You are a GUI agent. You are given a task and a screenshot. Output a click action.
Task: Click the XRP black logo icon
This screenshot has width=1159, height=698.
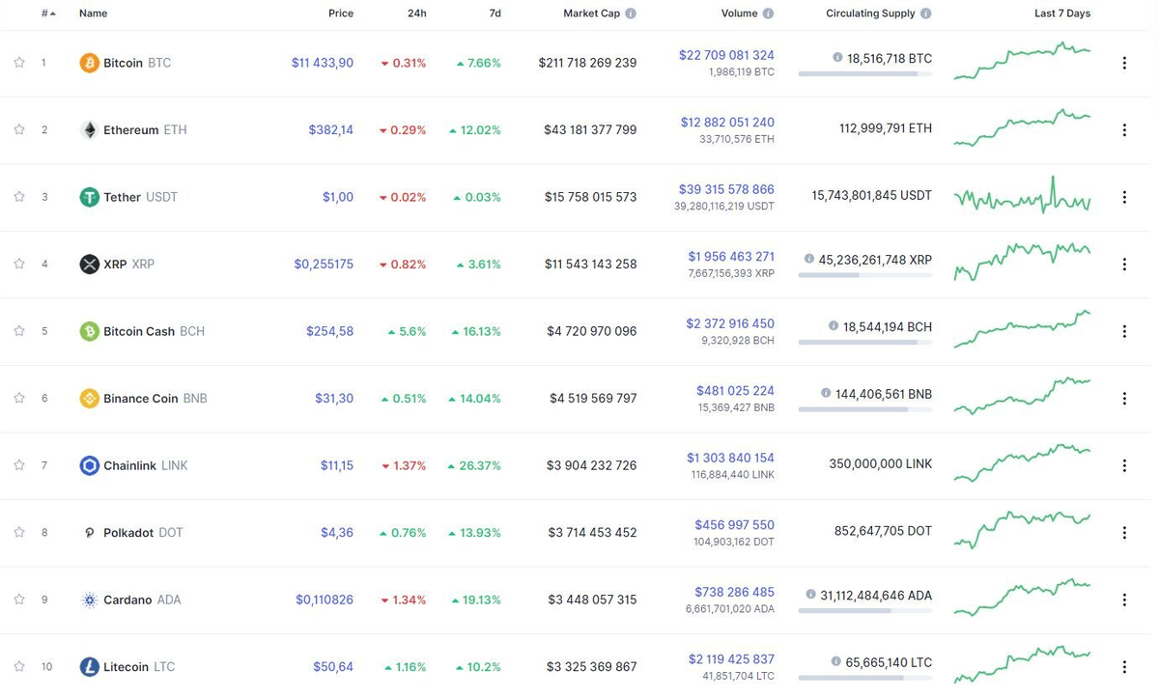(89, 264)
